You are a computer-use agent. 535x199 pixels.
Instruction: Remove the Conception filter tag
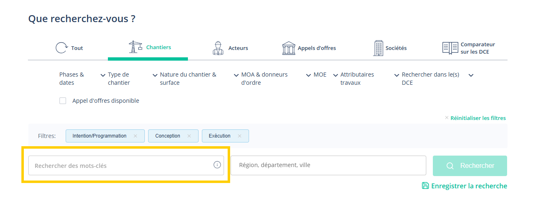pos(189,136)
